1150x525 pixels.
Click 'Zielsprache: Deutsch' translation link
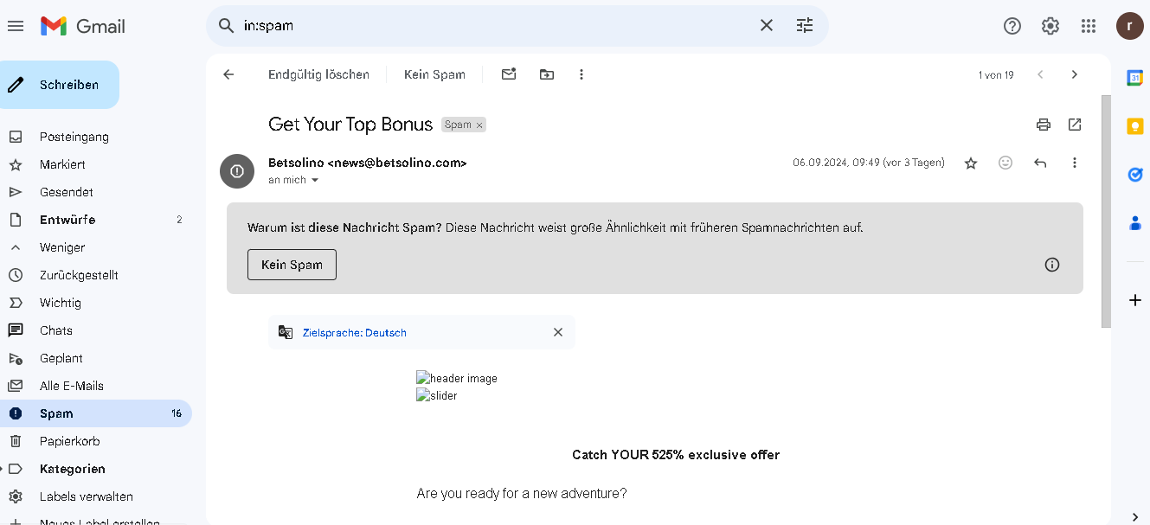click(354, 333)
